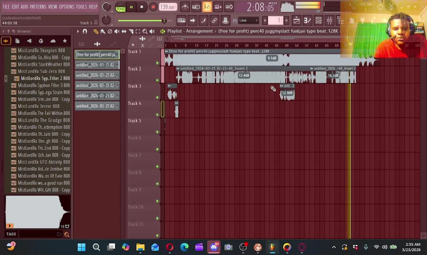Screen dimensions: 427x255
Task: Select the playlist slice tool
Action: [x=131, y=32]
